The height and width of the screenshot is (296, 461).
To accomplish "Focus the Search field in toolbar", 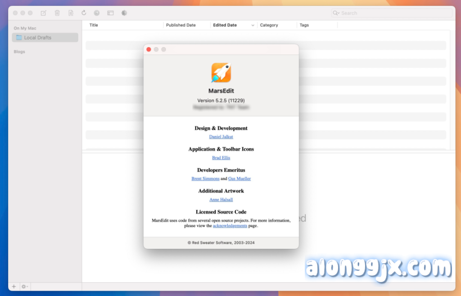I will tap(394, 13).
